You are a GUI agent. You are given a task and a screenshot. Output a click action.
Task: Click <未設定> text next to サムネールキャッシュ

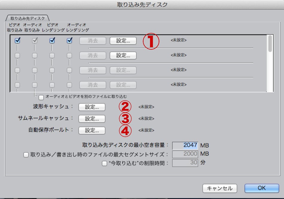[146, 119]
